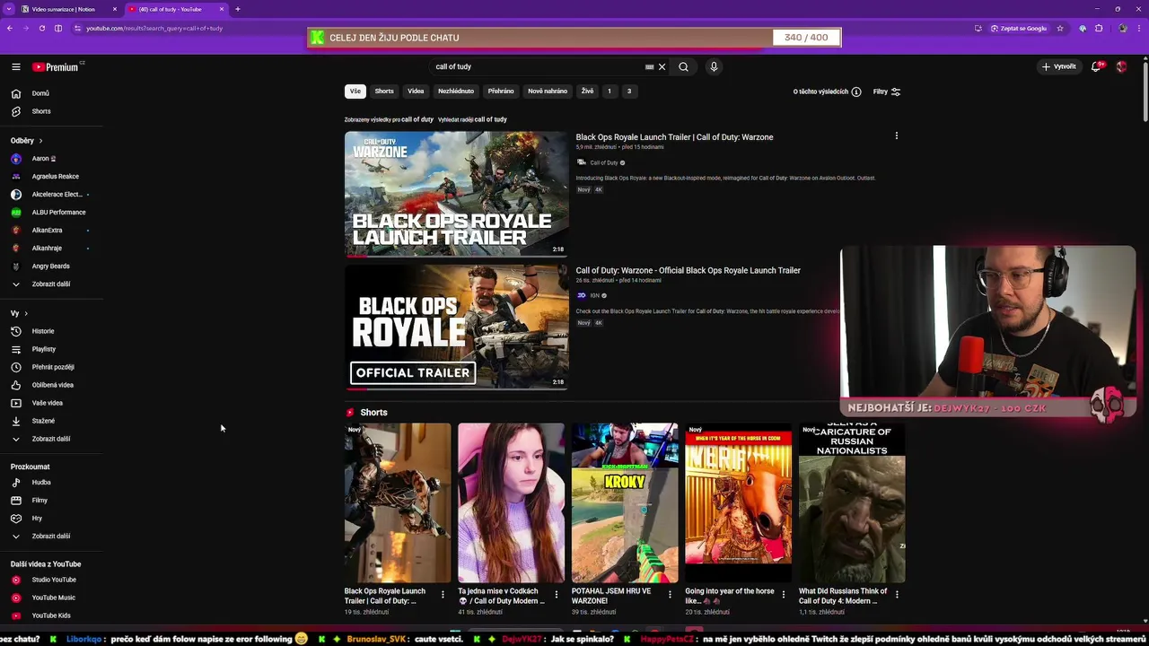Open the YouTube hamburger guide menu
The width and height of the screenshot is (1149, 646).
(15, 66)
